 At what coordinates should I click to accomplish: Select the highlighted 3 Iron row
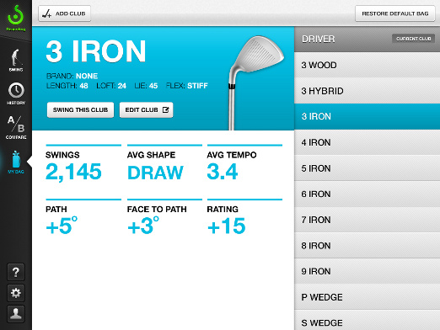click(367, 116)
